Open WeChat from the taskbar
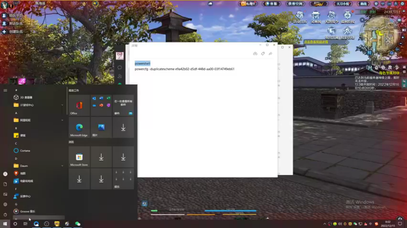407x228 pixels. (x=78, y=223)
